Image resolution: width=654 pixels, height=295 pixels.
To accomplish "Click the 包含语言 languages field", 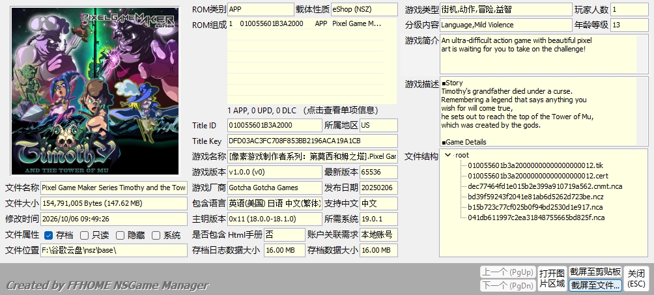I will tap(275, 203).
